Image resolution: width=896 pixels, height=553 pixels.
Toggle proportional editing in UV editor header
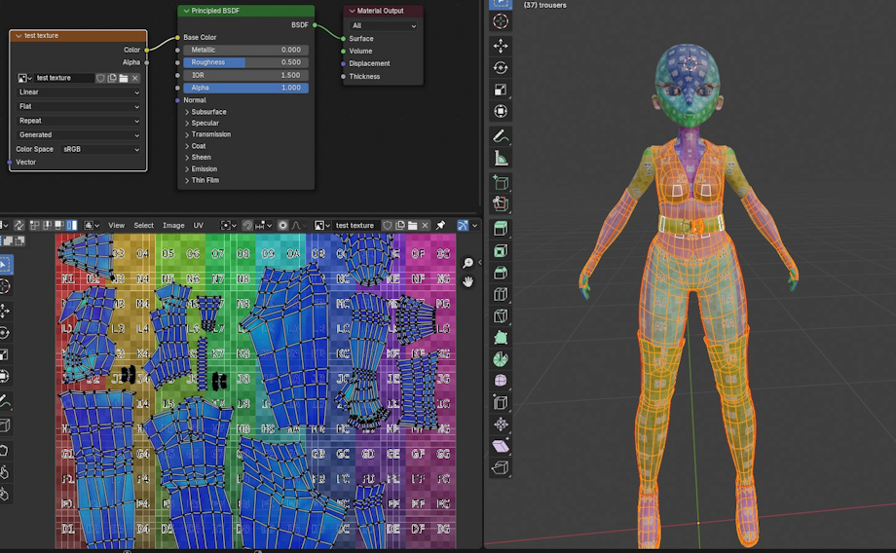[282, 225]
